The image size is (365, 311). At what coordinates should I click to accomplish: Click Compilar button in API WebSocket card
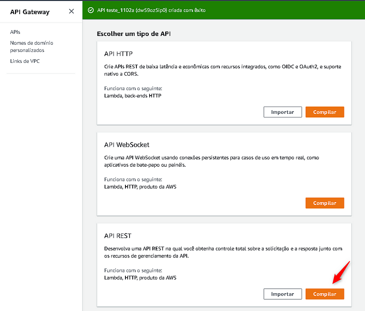(325, 203)
